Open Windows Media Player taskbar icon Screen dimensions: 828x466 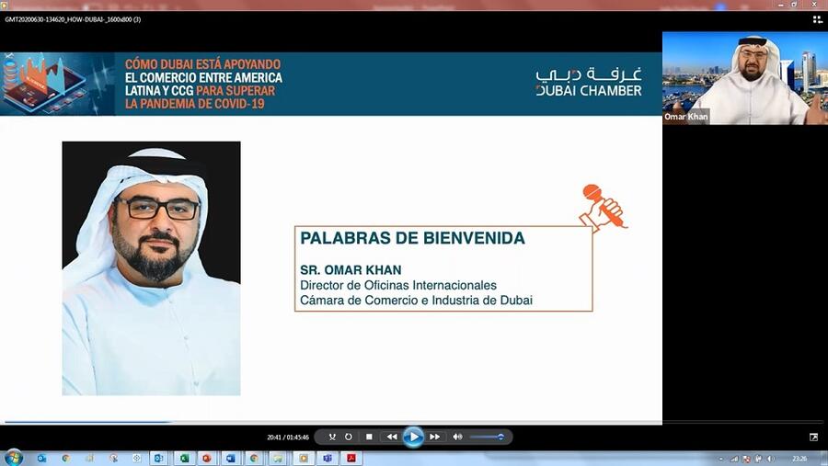[x=304, y=458]
